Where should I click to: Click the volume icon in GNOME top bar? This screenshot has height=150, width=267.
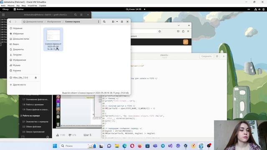(x=259, y=9)
